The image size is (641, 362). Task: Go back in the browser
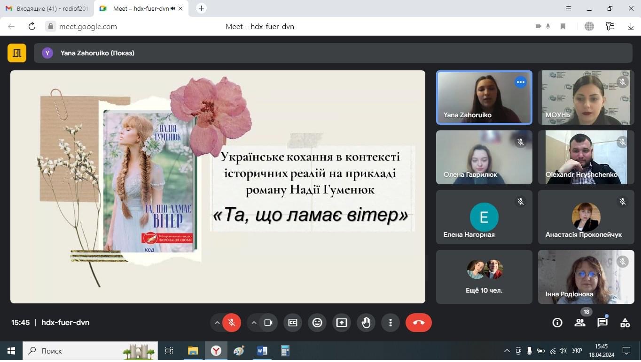11,26
